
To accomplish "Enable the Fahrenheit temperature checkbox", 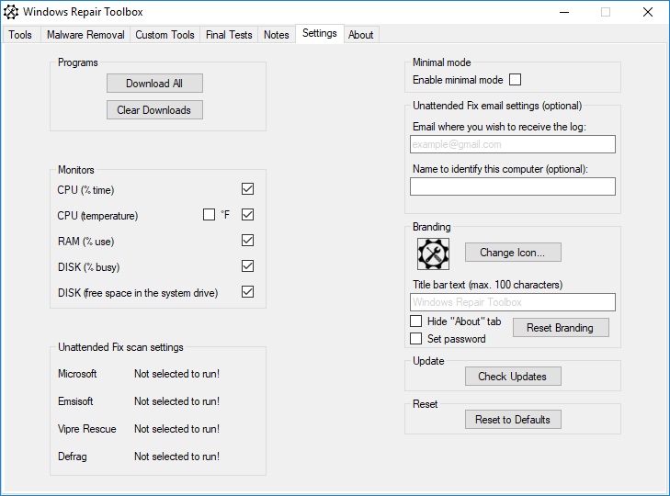I will click(209, 214).
